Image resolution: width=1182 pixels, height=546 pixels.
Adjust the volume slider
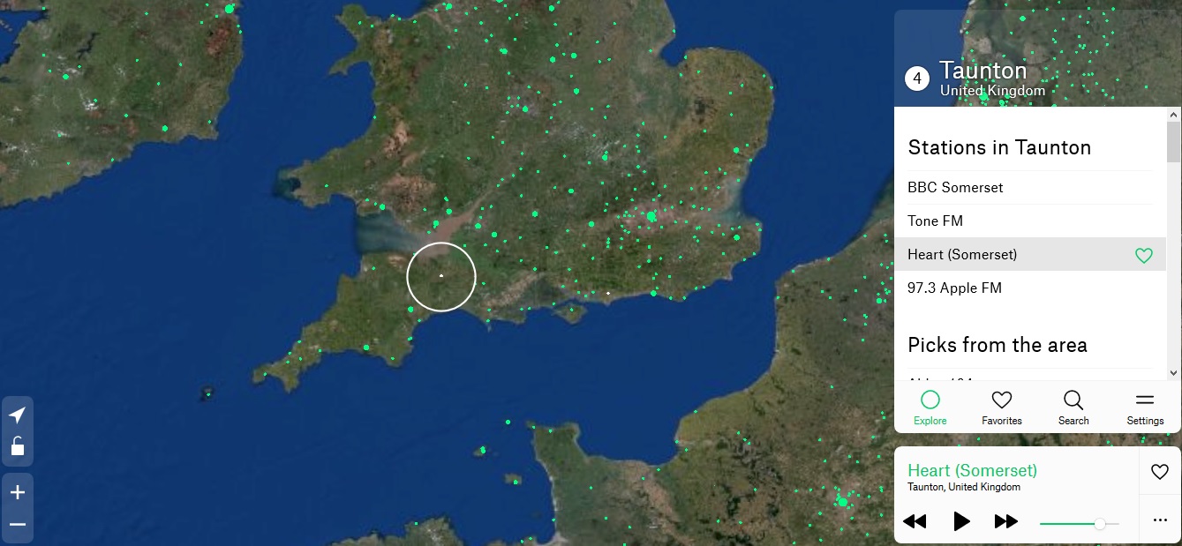[x=1080, y=524]
